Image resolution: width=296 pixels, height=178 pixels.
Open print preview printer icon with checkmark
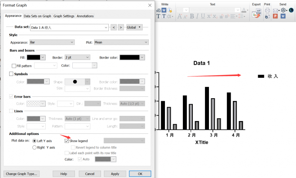pos(267,16)
